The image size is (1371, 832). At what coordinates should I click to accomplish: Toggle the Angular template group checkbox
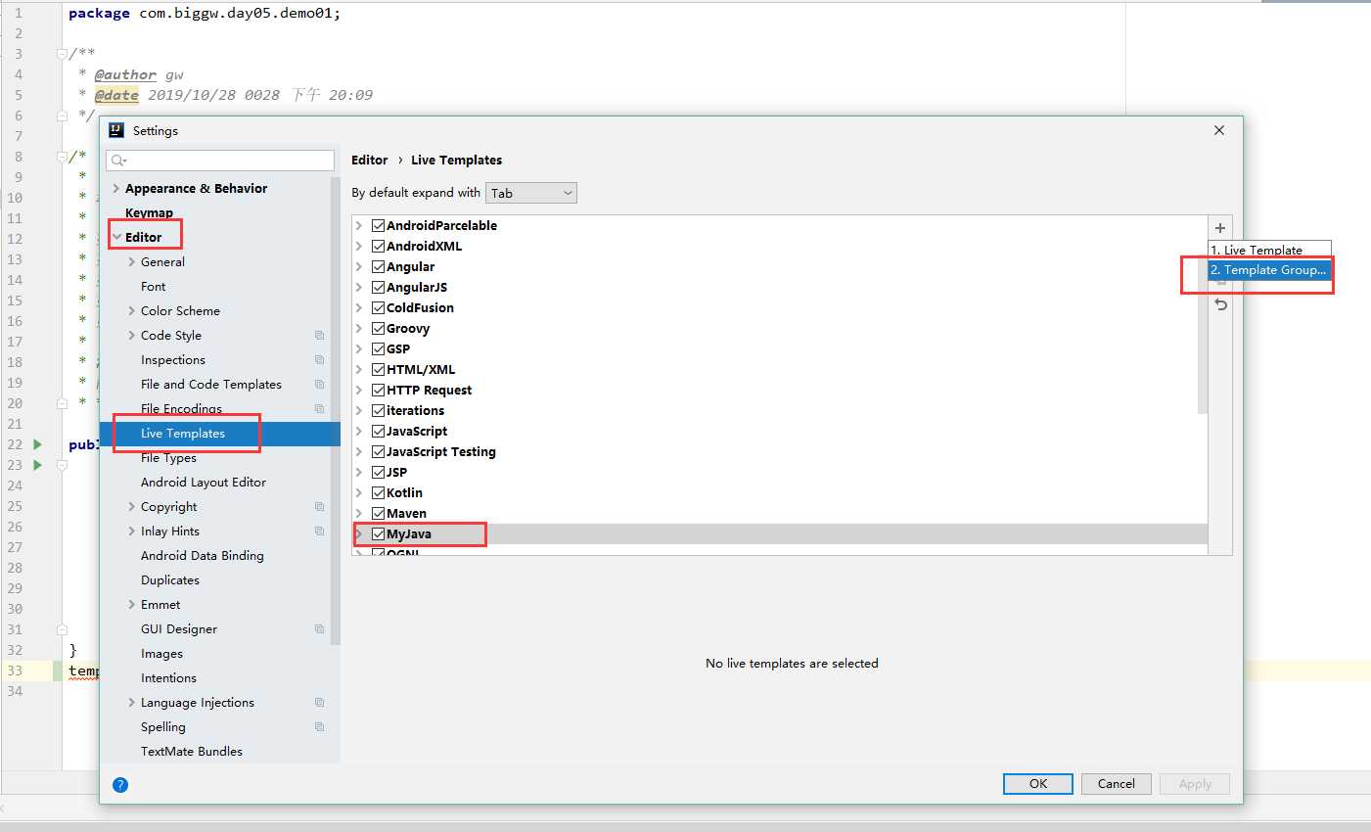[x=378, y=266]
